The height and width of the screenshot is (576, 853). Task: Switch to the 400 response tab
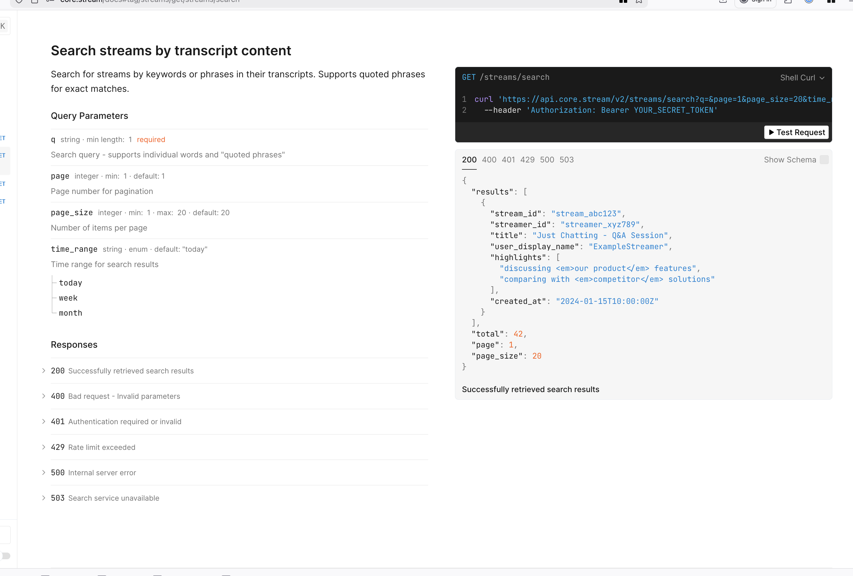(x=489, y=160)
